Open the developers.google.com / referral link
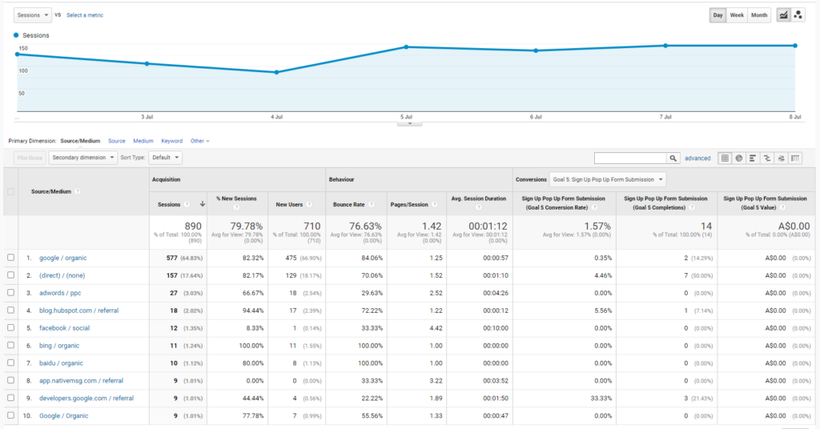The image size is (820, 429). pyautogui.click(x=86, y=398)
